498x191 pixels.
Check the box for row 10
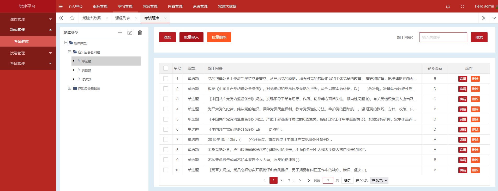166,170
